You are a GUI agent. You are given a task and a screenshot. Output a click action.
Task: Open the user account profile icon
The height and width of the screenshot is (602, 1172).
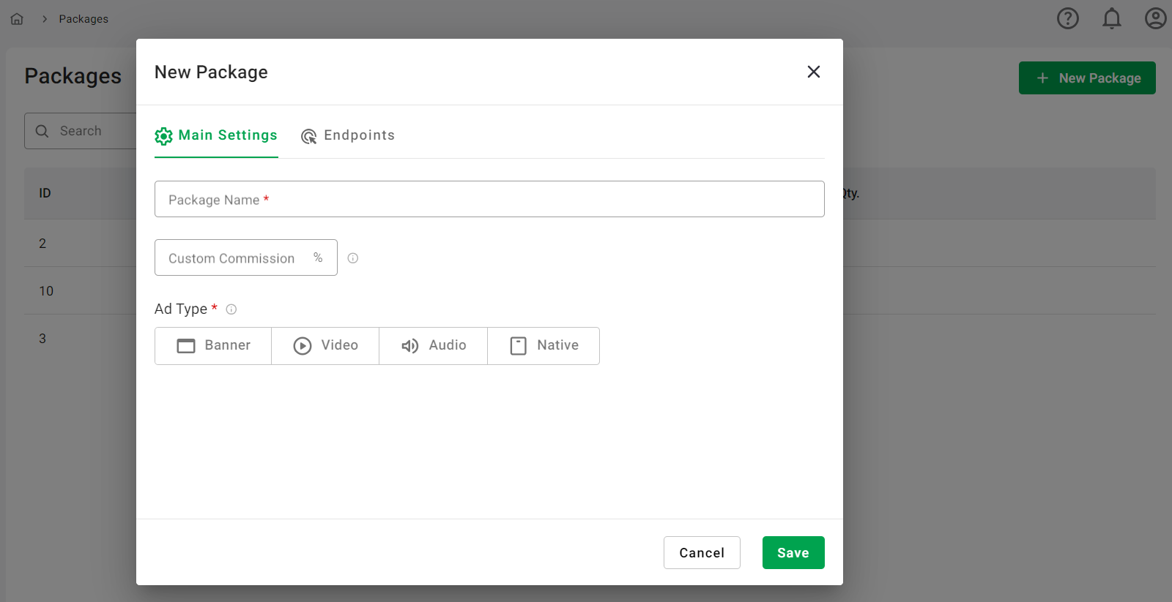[1155, 18]
